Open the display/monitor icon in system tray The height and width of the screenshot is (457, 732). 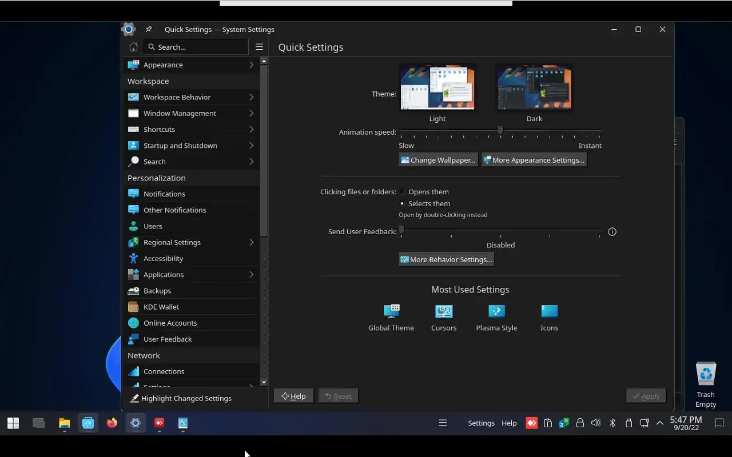point(644,423)
